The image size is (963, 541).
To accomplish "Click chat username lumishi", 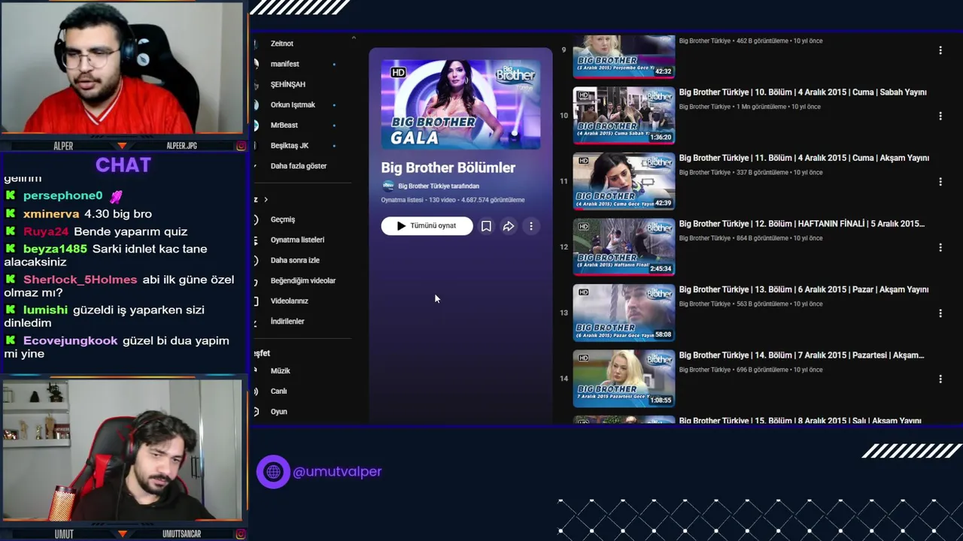I will tap(46, 310).
